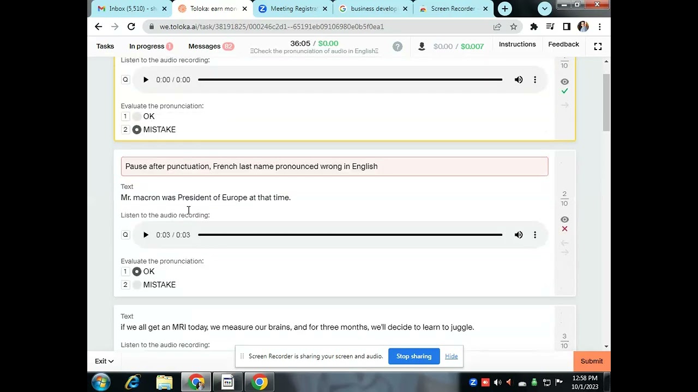The height and width of the screenshot is (392, 698).
Task: Select MISTAKE radio for Mr. macron task
Action: [x=137, y=285]
